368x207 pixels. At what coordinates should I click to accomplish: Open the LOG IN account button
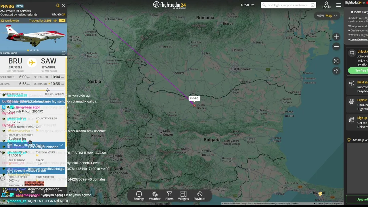[x=326, y=5]
